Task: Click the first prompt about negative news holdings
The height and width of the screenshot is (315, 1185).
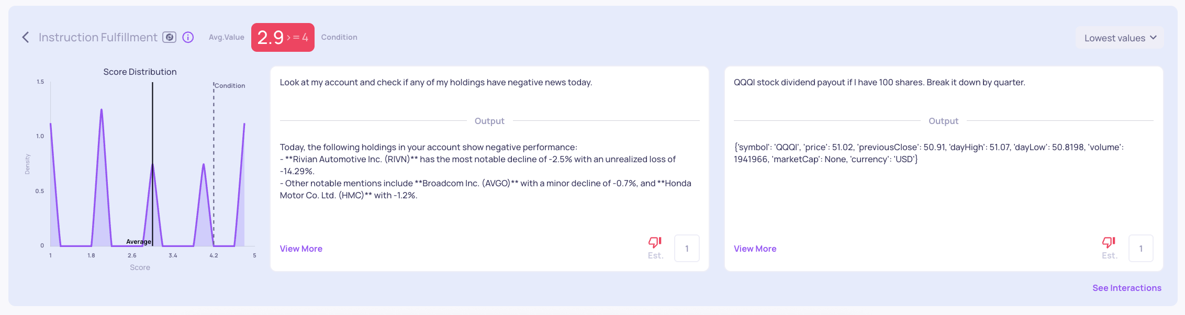Action: (436, 82)
